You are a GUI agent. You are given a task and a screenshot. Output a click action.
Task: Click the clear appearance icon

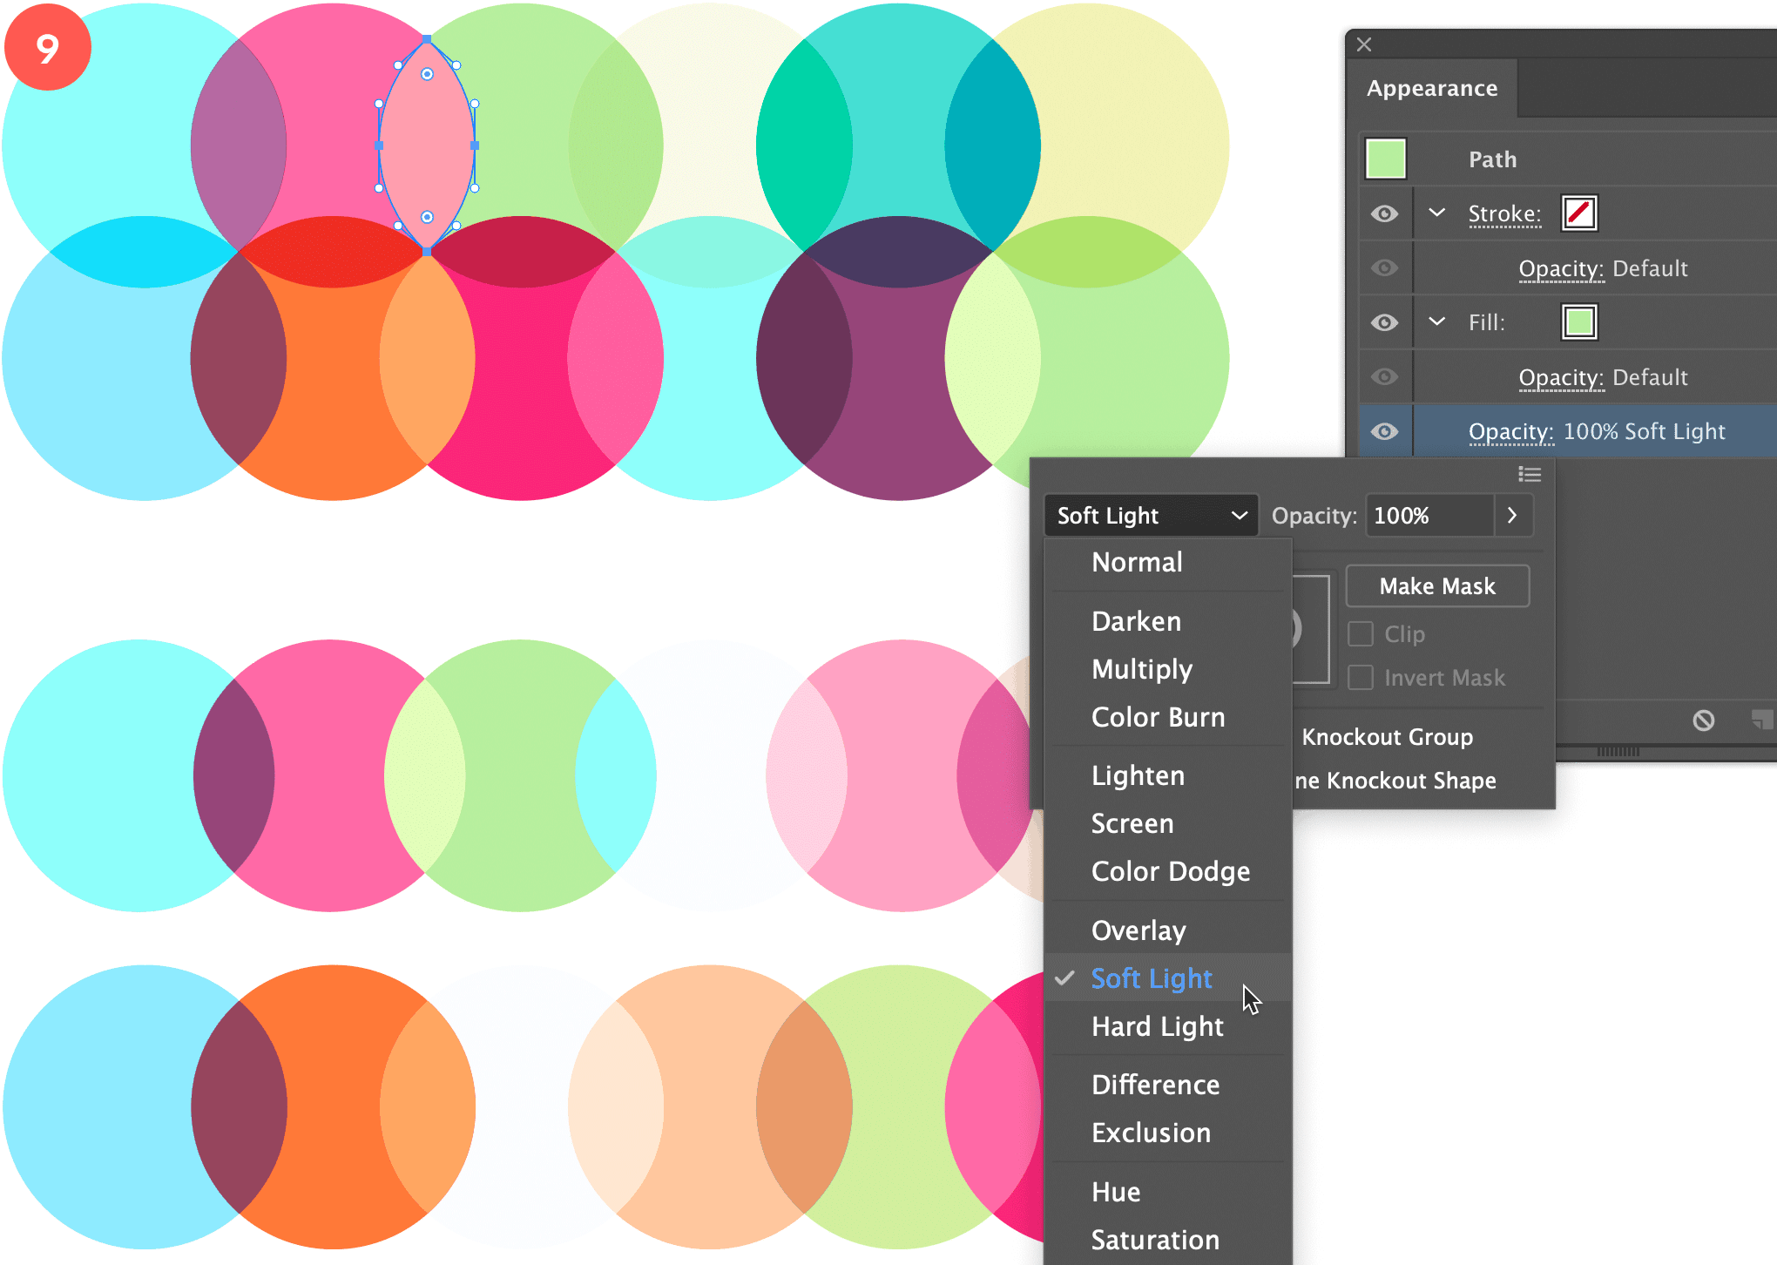tap(1703, 720)
